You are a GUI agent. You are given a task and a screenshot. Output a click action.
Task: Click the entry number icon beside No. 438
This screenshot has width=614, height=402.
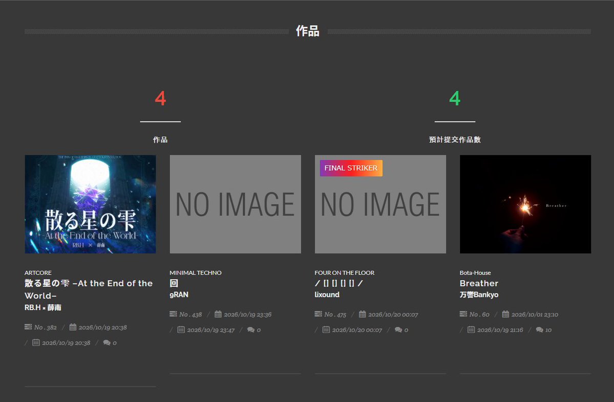(x=174, y=314)
